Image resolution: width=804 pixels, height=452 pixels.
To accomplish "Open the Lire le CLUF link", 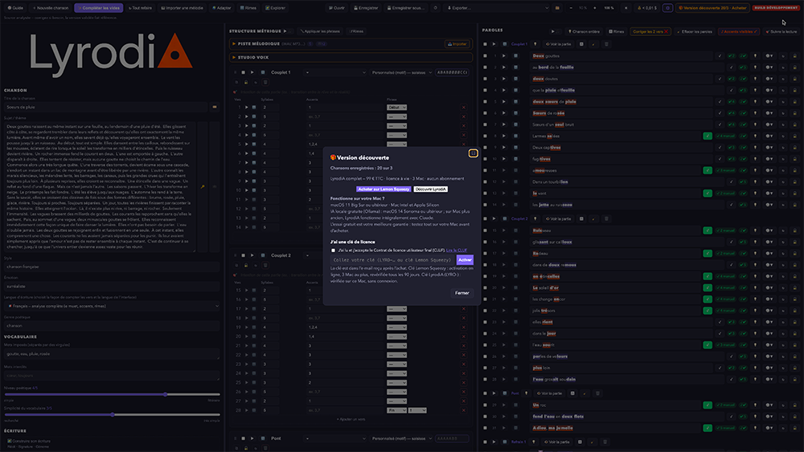I will click(x=457, y=250).
